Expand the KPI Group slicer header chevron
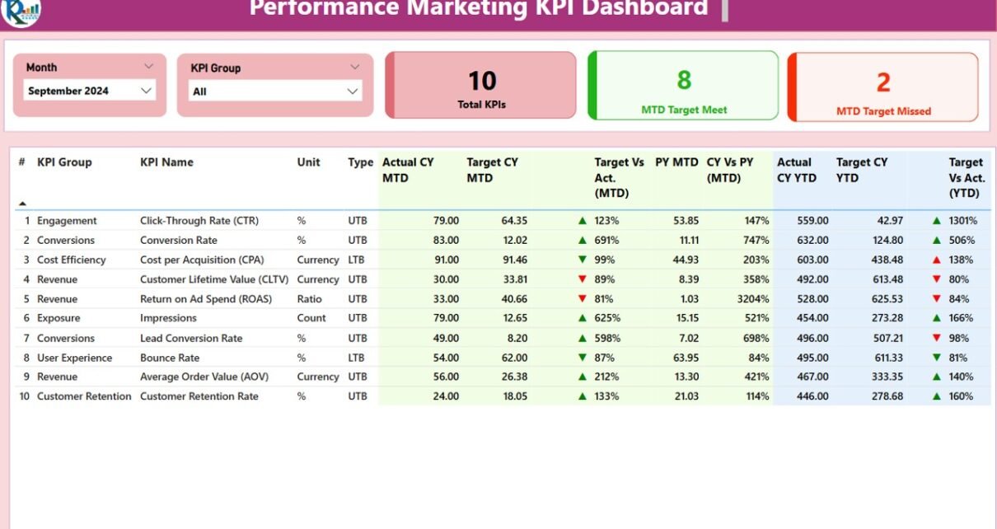This screenshot has width=997, height=529. (355, 68)
